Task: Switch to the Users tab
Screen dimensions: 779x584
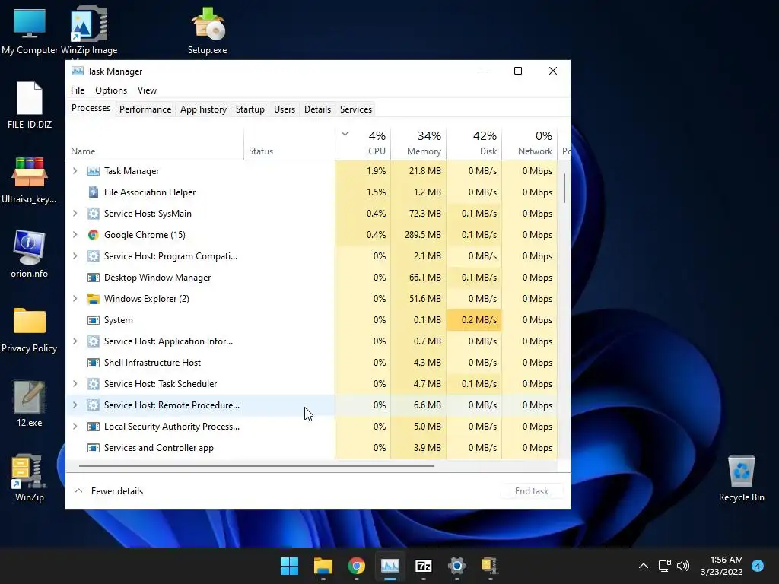Action: tap(285, 109)
